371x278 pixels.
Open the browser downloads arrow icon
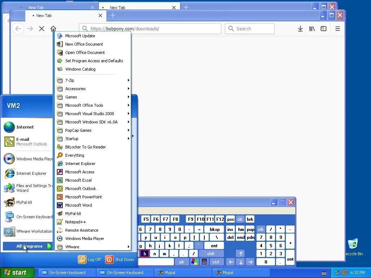[x=300, y=29]
